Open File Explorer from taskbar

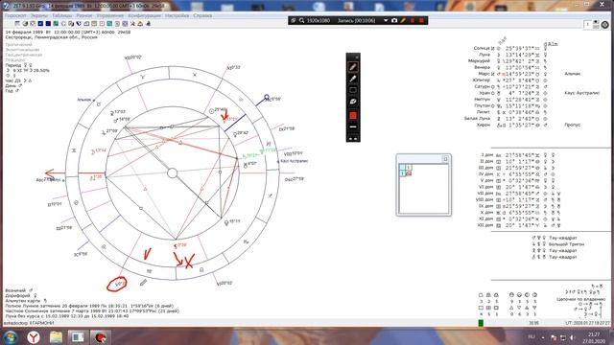(56, 337)
